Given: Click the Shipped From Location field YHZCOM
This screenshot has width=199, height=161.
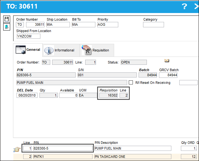Looking at the screenshot, I should pyautogui.click(x=29, y=36).
